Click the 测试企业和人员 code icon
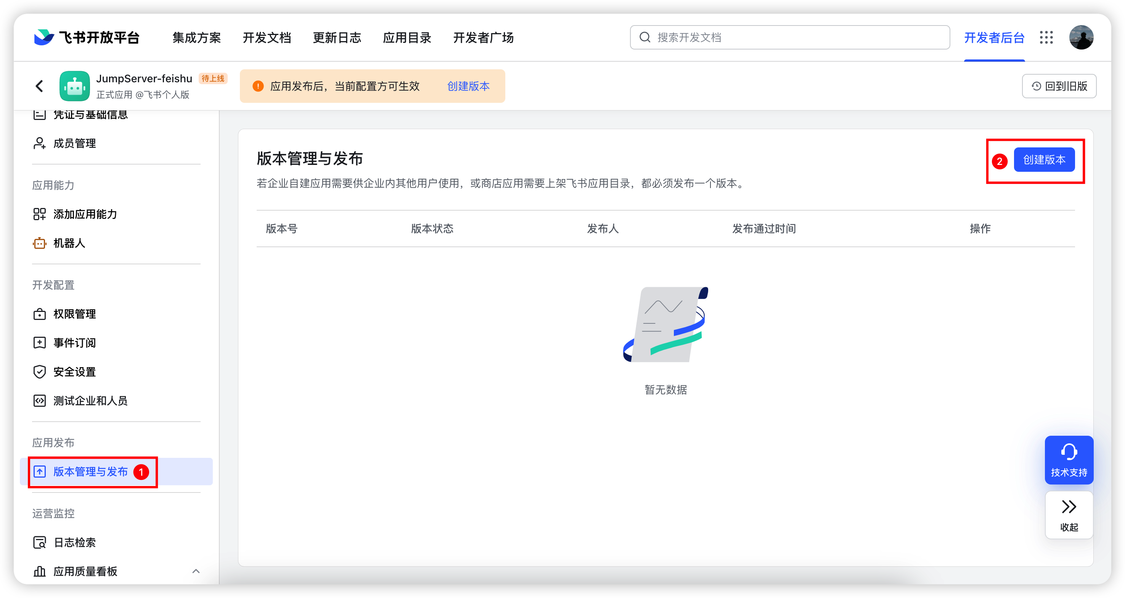 tap(39, 400)
